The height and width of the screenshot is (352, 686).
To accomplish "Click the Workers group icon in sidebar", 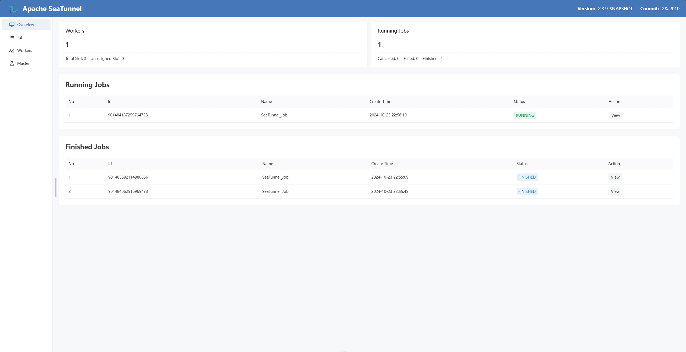I will [x=12, y=51].
